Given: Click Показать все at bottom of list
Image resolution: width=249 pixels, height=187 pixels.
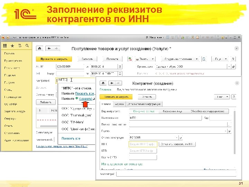Looking at the screenshot, I should click(71, 138).
